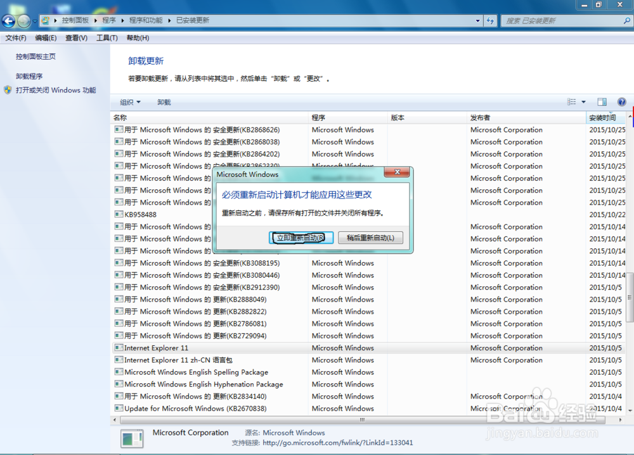Click the horizontal scrollbar thumb
This screenshot has height=455, width=634.
point(362,420)
